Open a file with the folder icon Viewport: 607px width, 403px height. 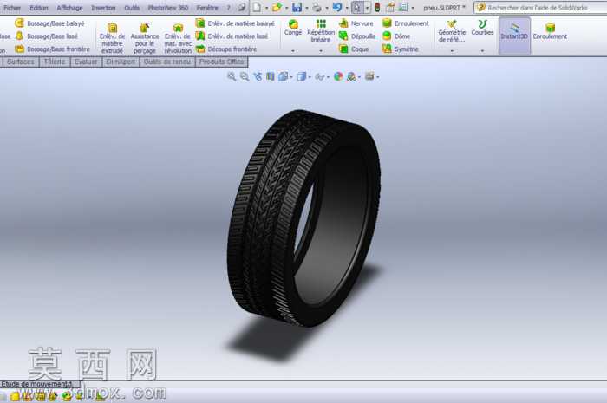click(x=277, y=7)
